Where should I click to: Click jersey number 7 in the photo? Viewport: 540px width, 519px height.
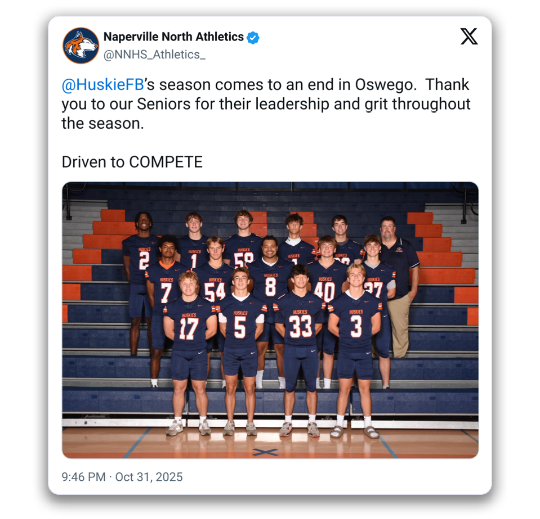[166, 293]
